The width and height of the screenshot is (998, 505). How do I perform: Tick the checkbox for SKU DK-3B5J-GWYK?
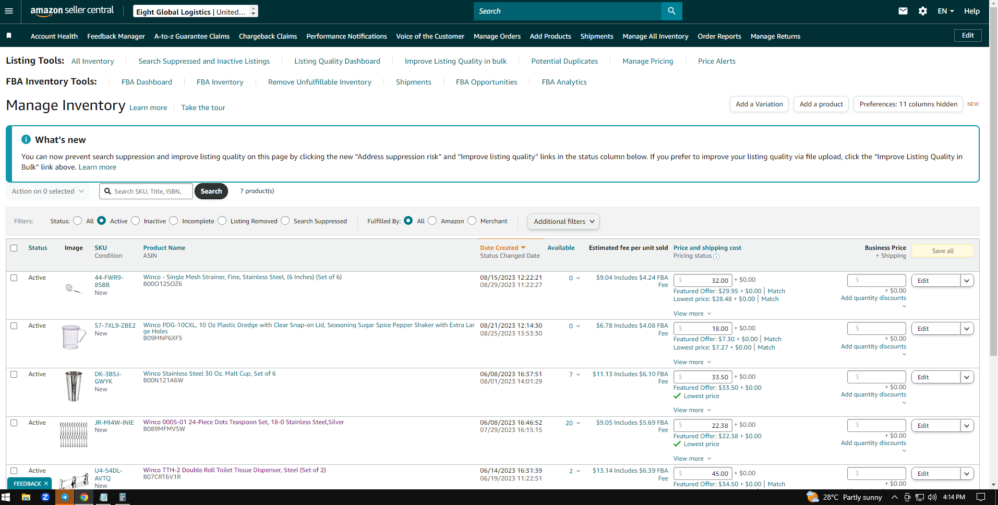pyautogui.click(x=14, y=374)
